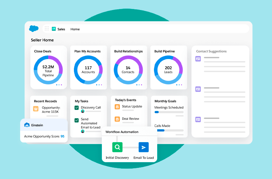272x179 pixels.
Task: Open the app launcher grid icon
Action: (47, 29)
